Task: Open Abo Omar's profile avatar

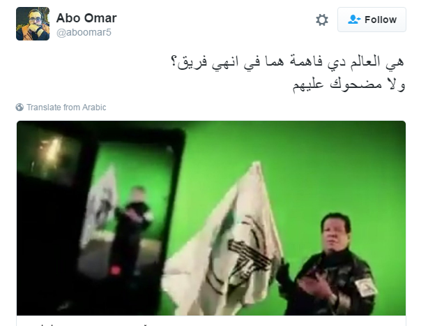Action: coord(33,24)
